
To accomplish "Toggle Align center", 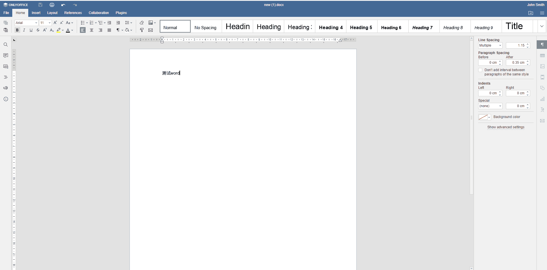I will coord(92,30).
